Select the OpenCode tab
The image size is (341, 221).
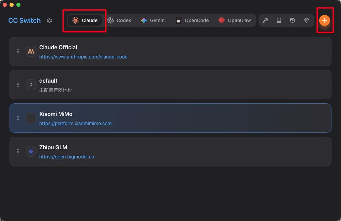pos(192,20)
